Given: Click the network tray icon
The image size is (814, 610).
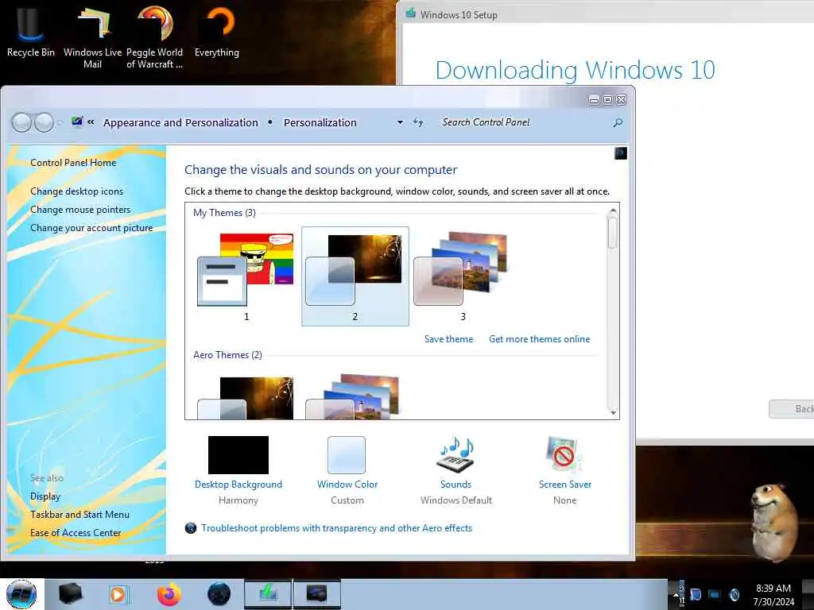Looking at the screenshot, I should click(x=715, y=594).
